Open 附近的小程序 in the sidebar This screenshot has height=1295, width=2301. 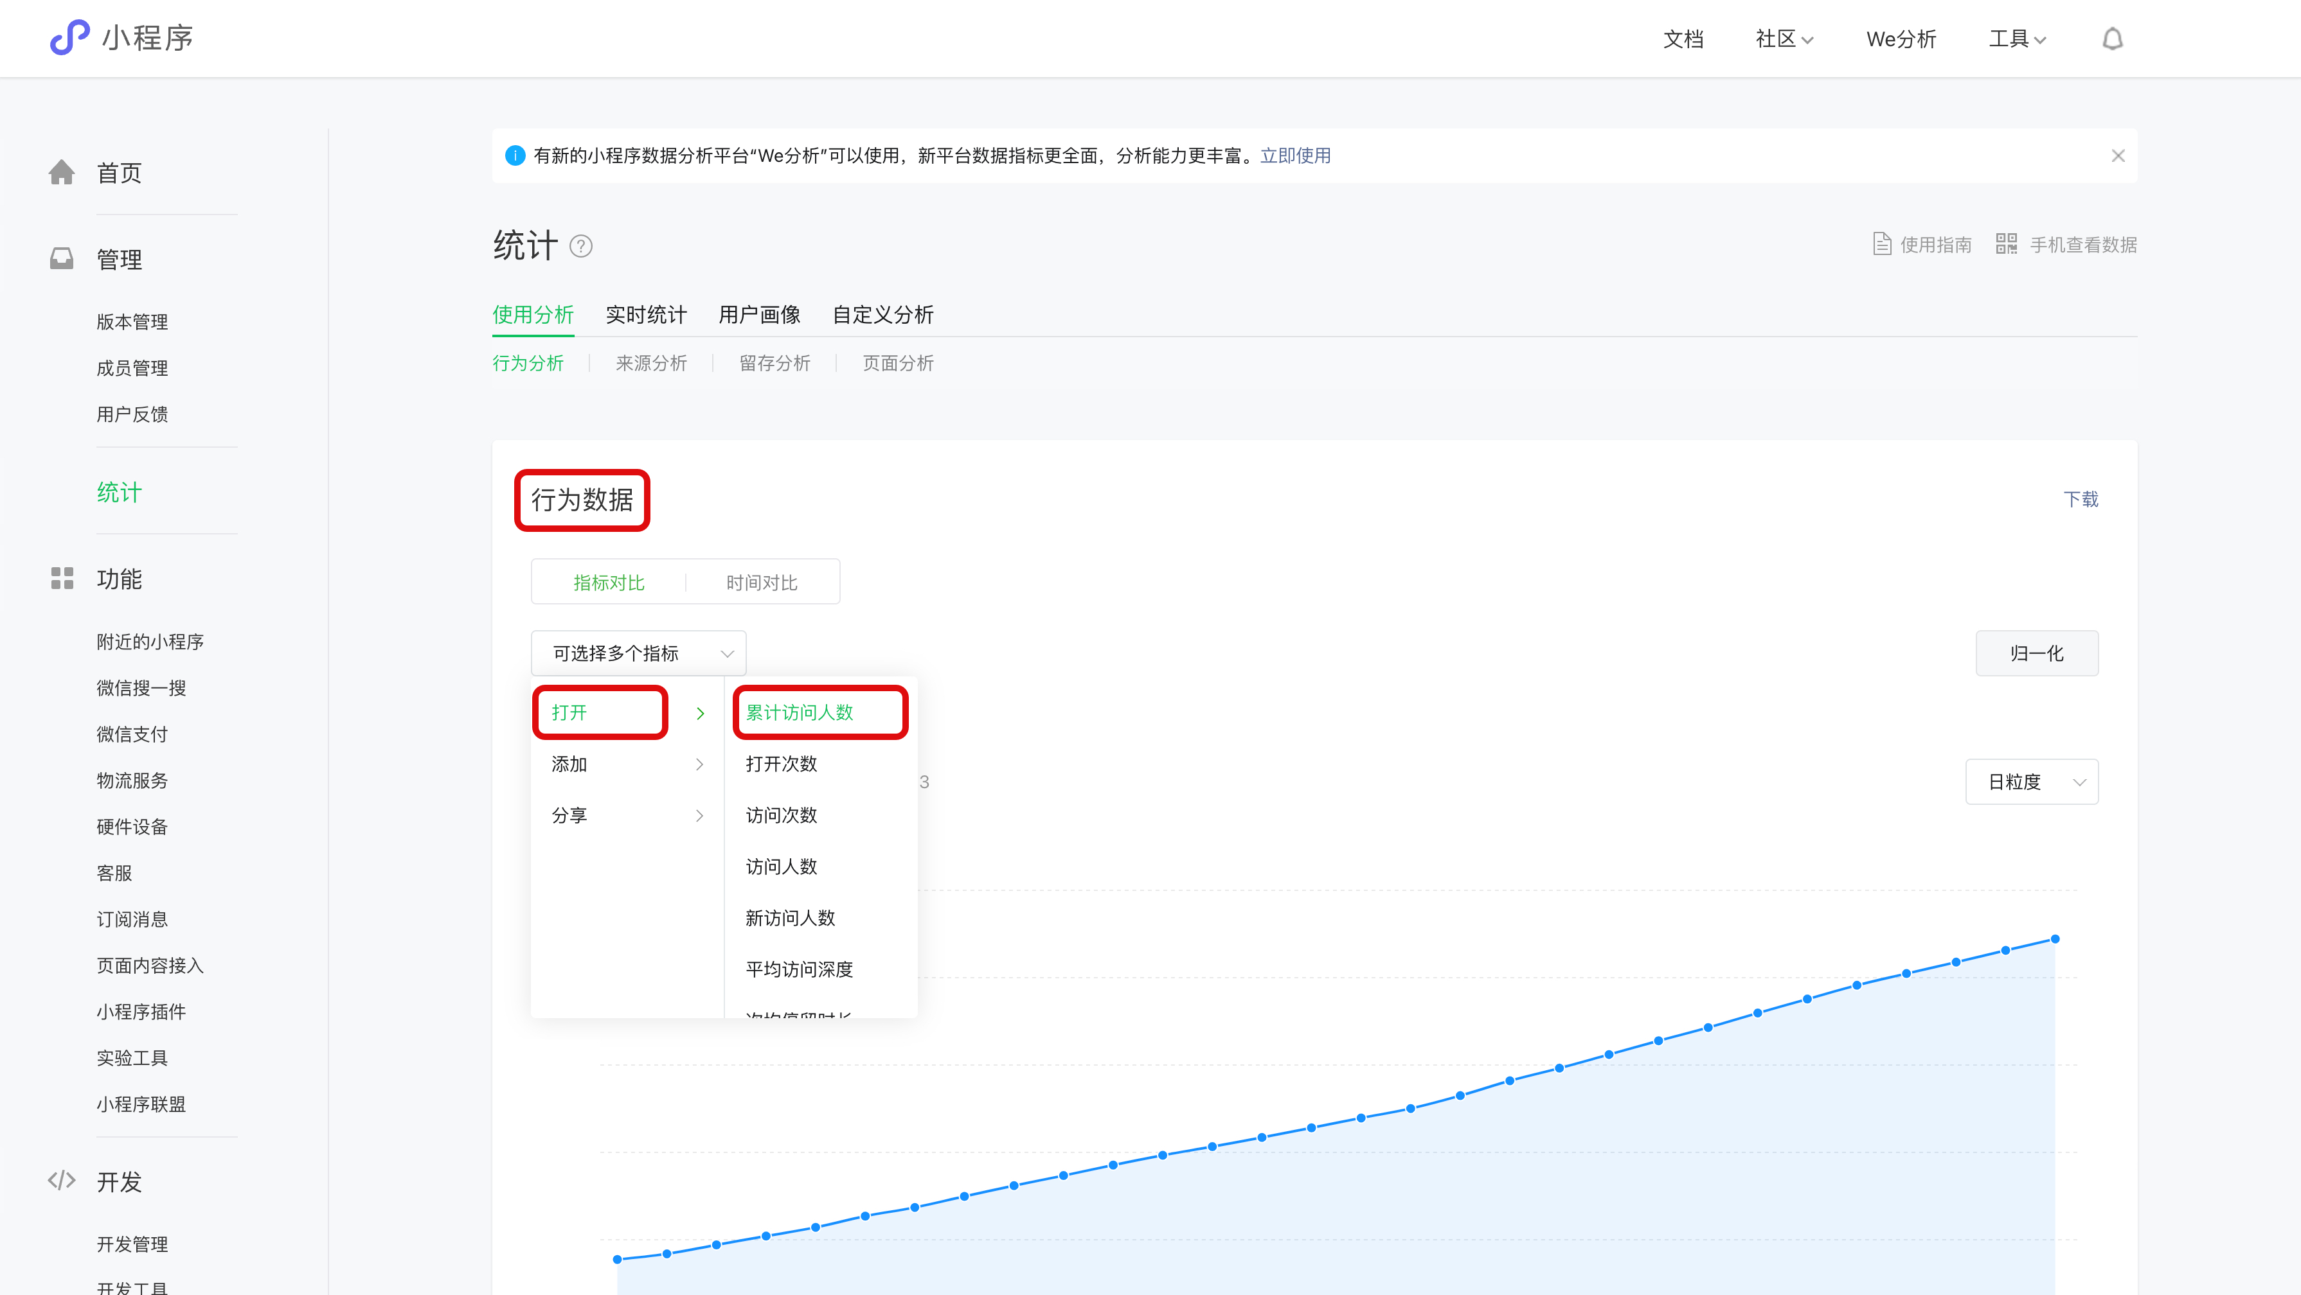(150, 642)
